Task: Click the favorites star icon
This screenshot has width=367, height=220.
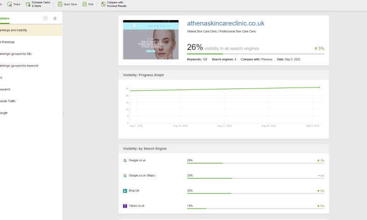Action: (55, 18)
